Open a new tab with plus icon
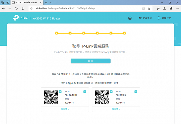 click(46, 3)
